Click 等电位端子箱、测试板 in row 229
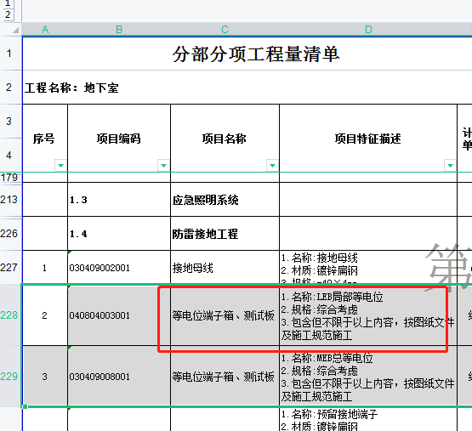 click(225, 377)
